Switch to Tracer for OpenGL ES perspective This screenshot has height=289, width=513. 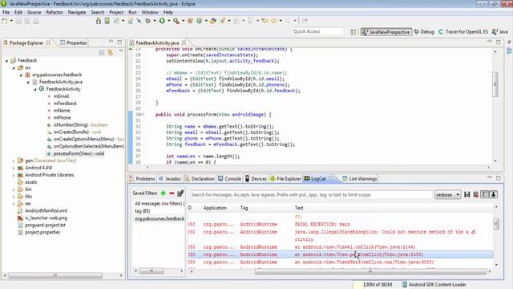(x=463, y=32)
